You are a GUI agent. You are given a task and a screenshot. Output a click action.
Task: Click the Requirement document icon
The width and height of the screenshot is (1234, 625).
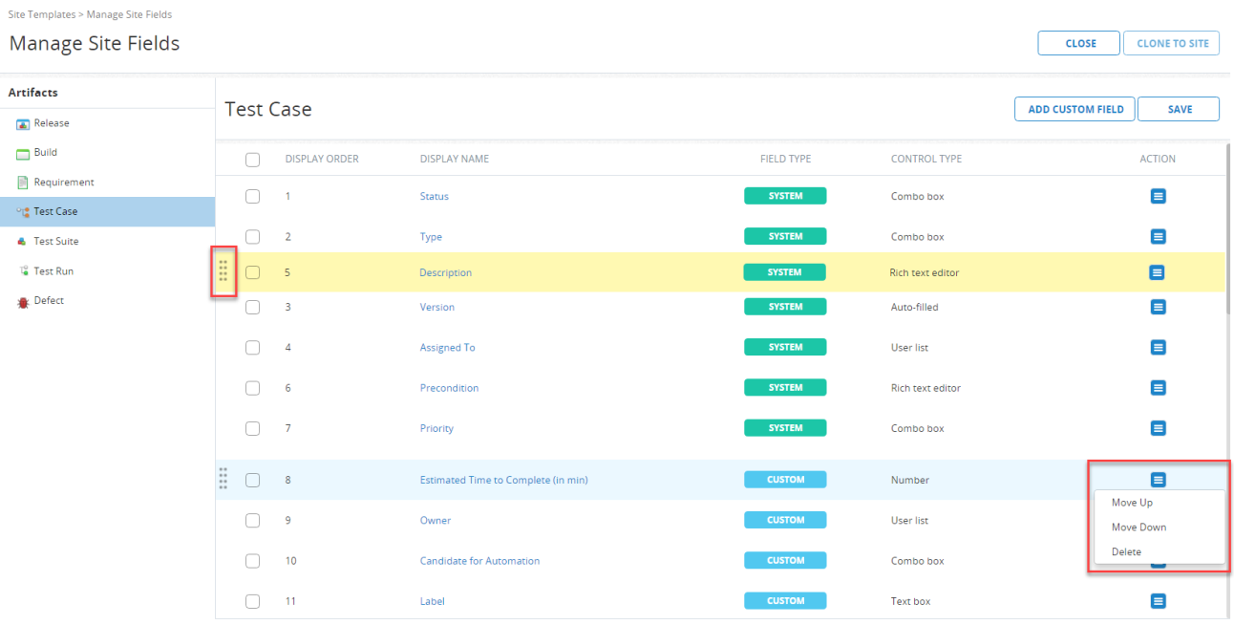tap(23, 183)
